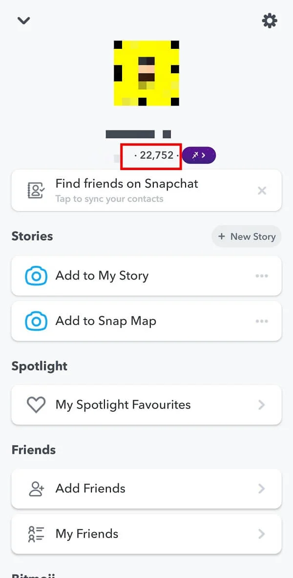Viewport: 293px width, 578px height.
Task: Click the My Friends list icon
Action: click(x=35, y=534)
